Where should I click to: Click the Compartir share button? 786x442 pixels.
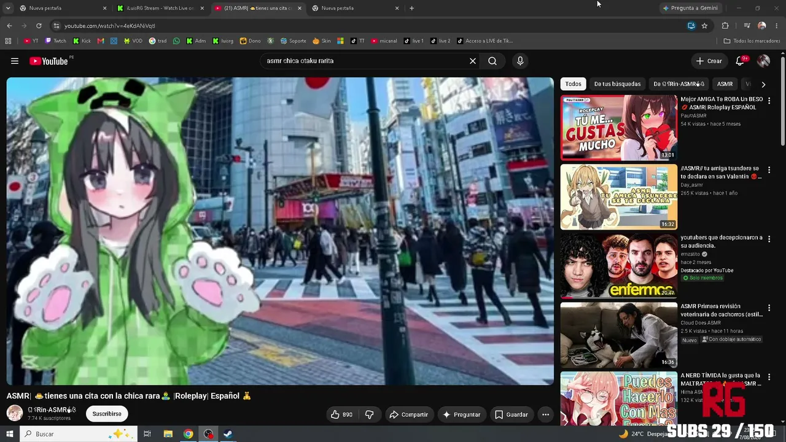pyautogui.click(x=409, y=414)
